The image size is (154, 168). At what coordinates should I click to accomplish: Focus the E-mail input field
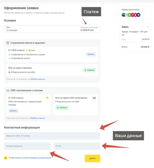pos(77,146)
